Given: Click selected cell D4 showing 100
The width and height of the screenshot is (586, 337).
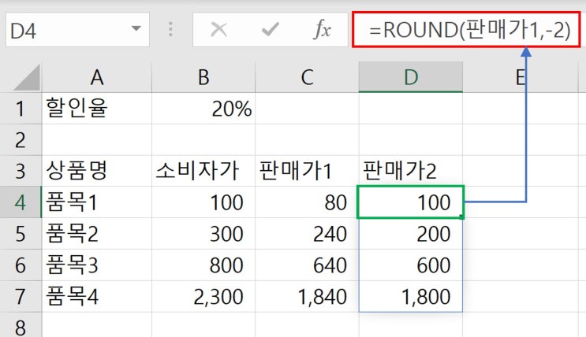Looking at the screenshot, I should tap(411, 202).
